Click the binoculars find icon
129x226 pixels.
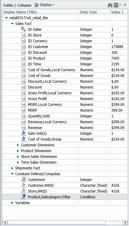[x=110, y=5]
